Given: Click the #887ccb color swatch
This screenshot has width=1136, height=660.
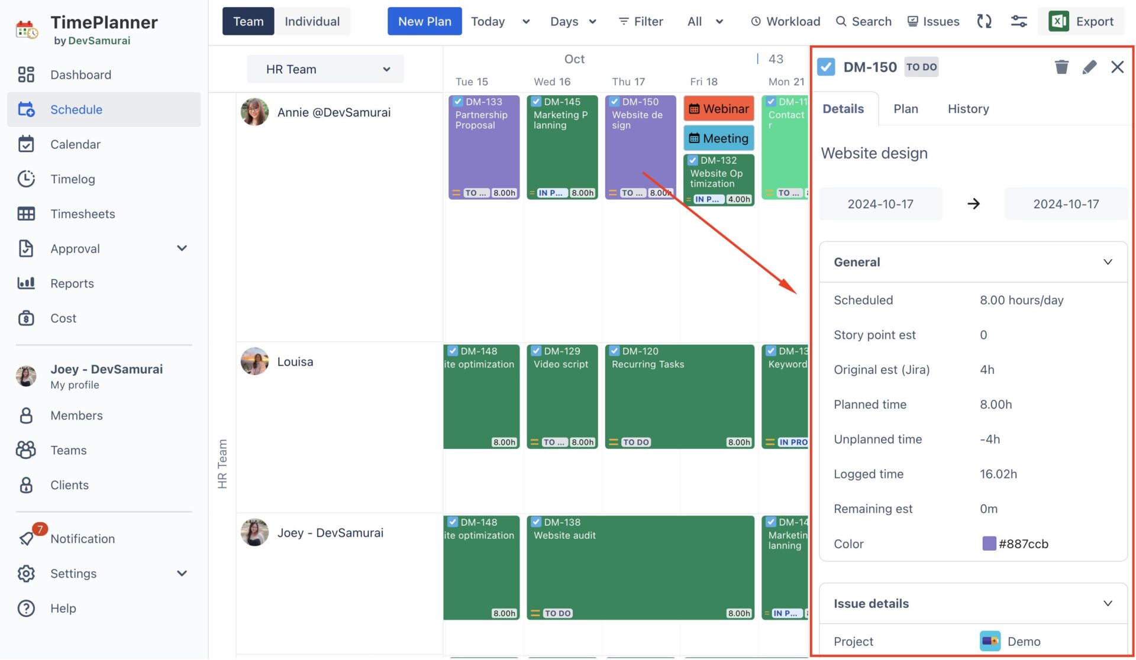Looking at the screenshot, I should pyautogui.click(x=989, y=543).
